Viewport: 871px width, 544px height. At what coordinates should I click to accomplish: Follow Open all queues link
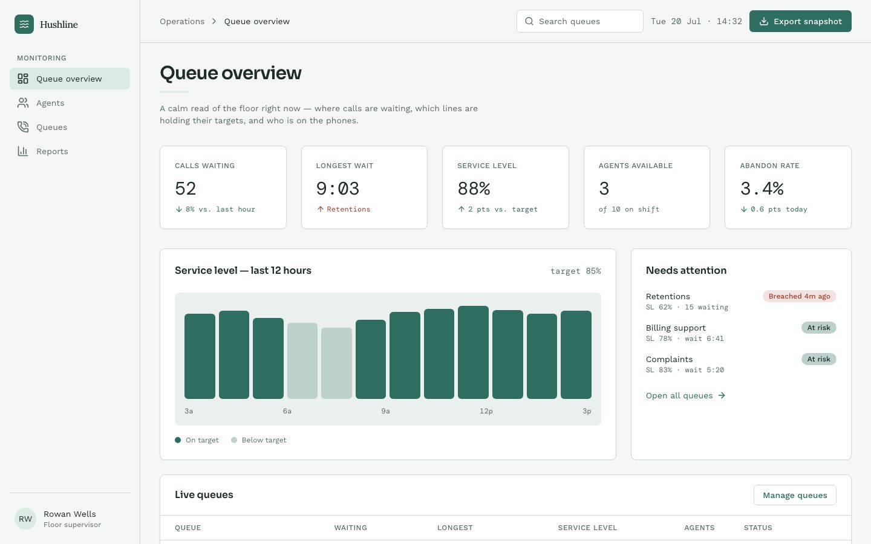685,395
